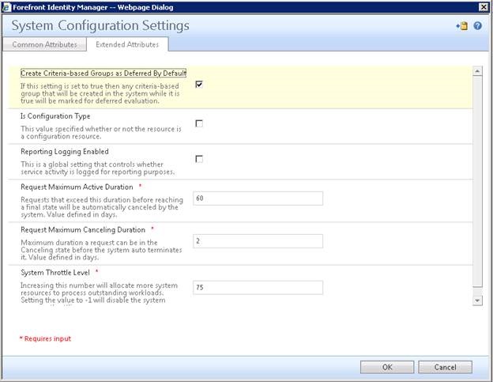Viewport: 493px width, 382px height.
Task: Open the blue help question mark icon
Action: pos(477,26)
